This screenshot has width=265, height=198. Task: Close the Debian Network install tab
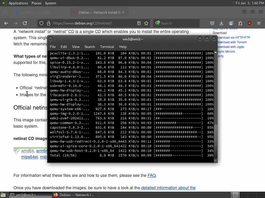(x=123, y=12)
